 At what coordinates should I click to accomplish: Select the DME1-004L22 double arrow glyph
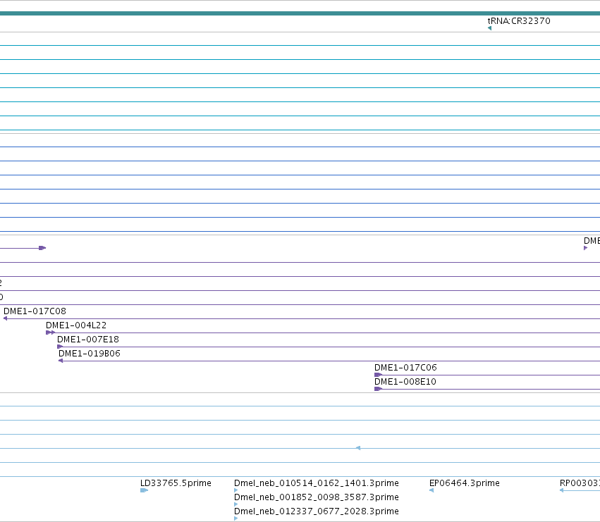coord(50,333)
